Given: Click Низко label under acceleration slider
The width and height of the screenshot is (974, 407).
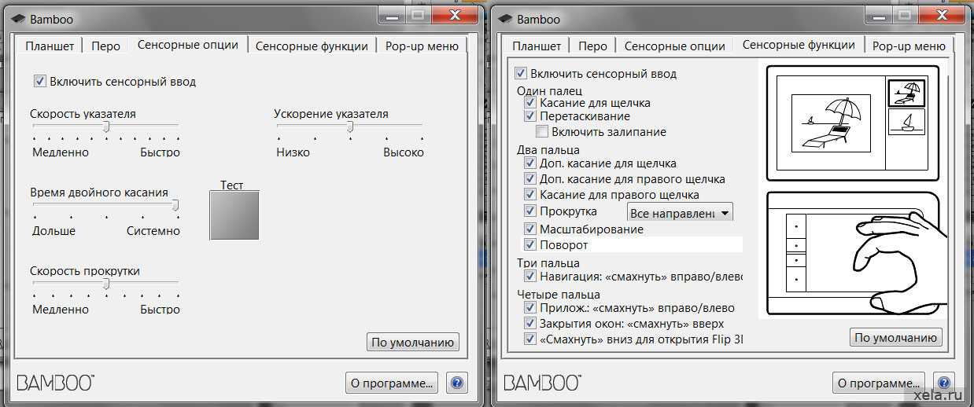Looking at the screenshot, I should [293, 152].
